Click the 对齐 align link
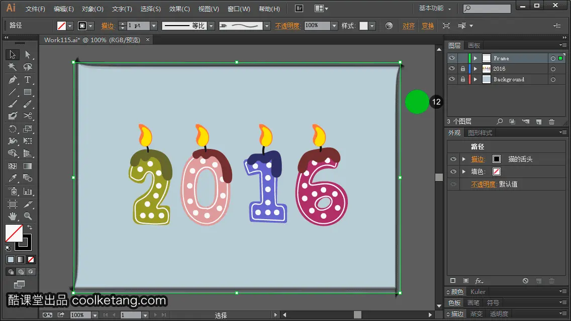Image resolution: width=571 pixels, height=321 pixels. coord(408,26)
